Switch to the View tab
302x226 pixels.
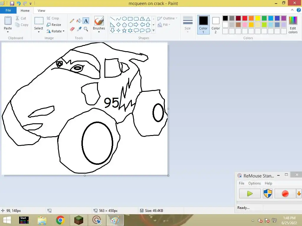pyautogui.click(x=41, y=11)
